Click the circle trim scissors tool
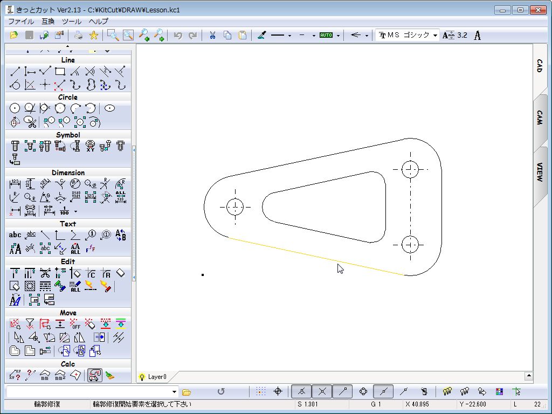Image resolution: width=552 pixels, height=414 pixels. (x=30, y=122)
